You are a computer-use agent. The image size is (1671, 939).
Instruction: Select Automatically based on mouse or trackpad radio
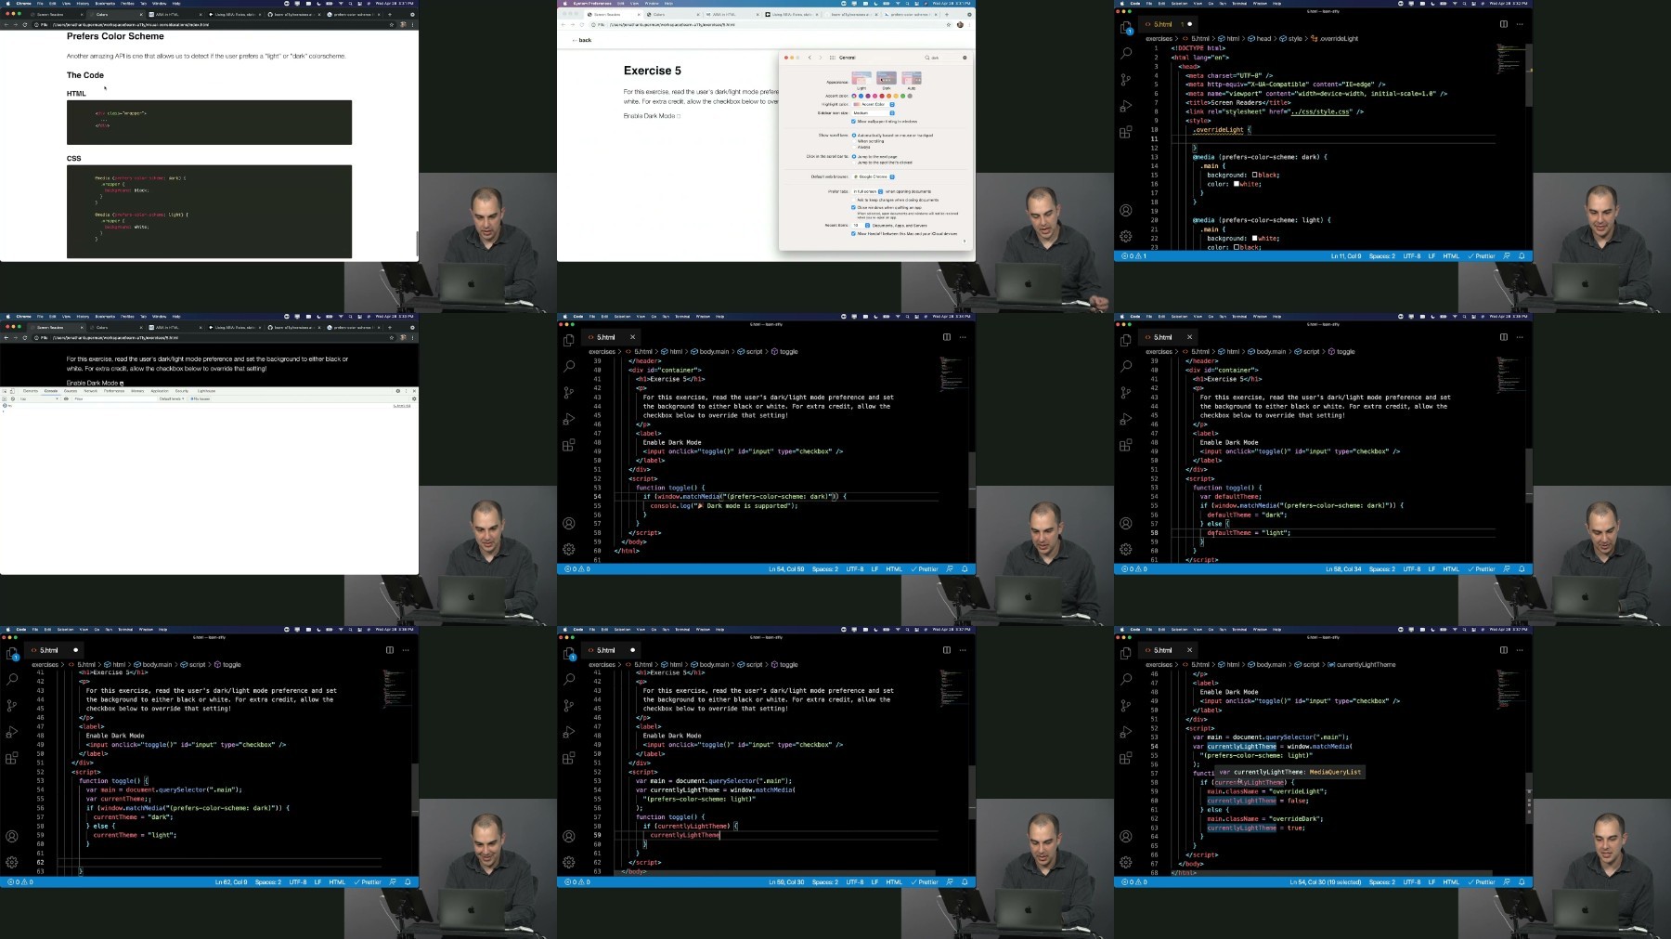[x=854, y=136]
